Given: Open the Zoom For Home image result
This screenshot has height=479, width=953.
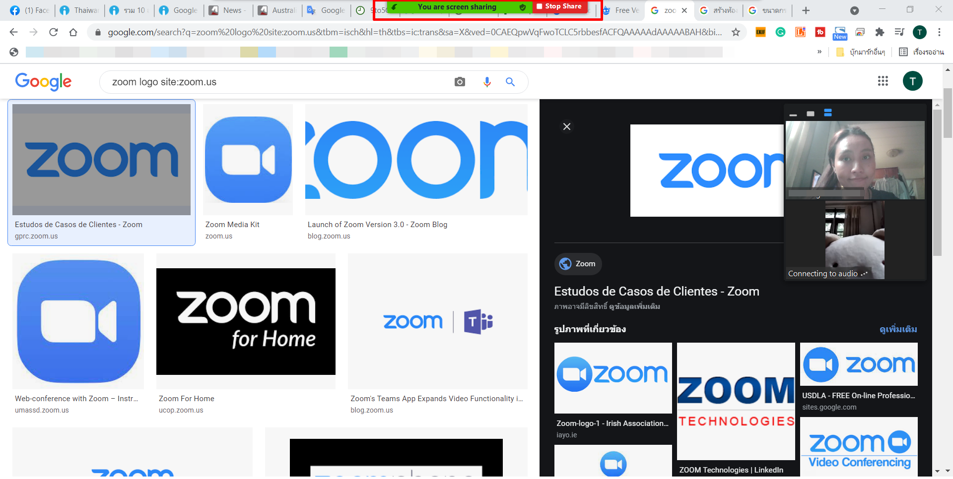Looking at the screenshot, I should point(246,321).
